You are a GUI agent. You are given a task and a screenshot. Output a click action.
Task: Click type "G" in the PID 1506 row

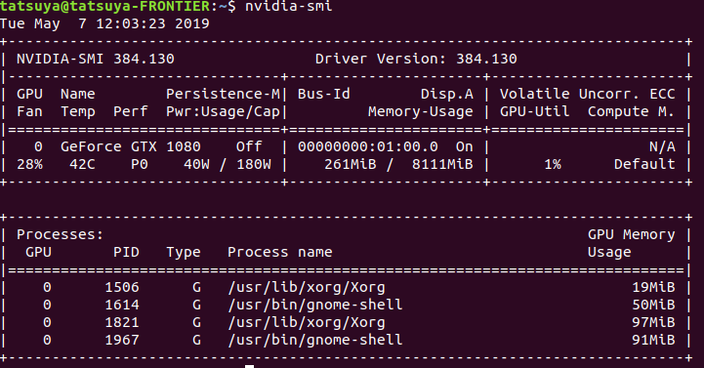click(196, 287)
